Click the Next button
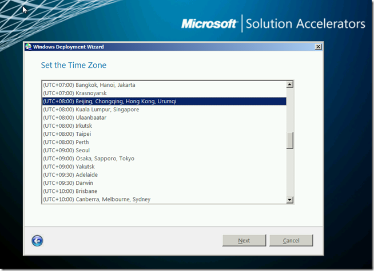 click(x=244, y=241)
